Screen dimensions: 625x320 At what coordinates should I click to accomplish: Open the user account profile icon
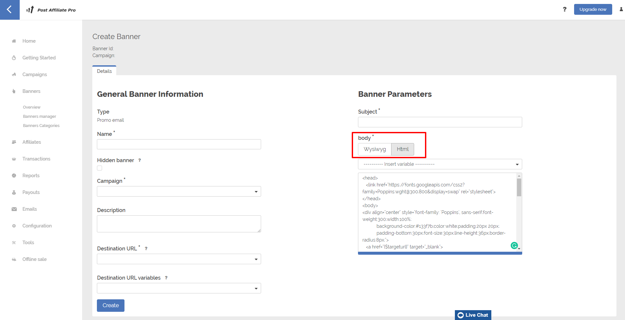pyautogui.click(x=621, y=9)
